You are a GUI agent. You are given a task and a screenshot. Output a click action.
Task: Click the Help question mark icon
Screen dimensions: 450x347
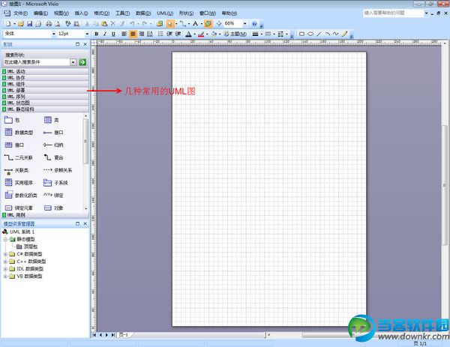(254, 24)
